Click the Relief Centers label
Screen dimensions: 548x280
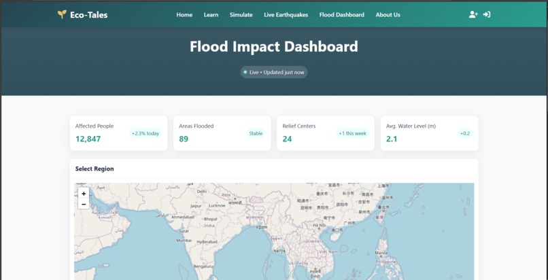coord(298,126)
